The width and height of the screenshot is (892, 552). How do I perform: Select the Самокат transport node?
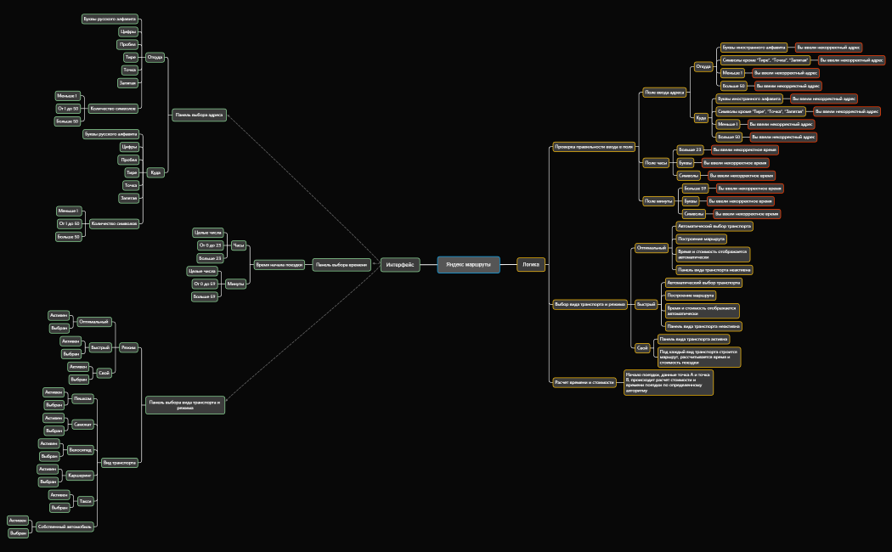[83, 424]
